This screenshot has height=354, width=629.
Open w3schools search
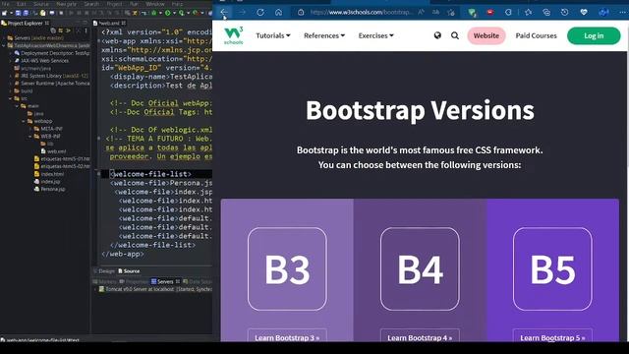click(x=455, y=35)
